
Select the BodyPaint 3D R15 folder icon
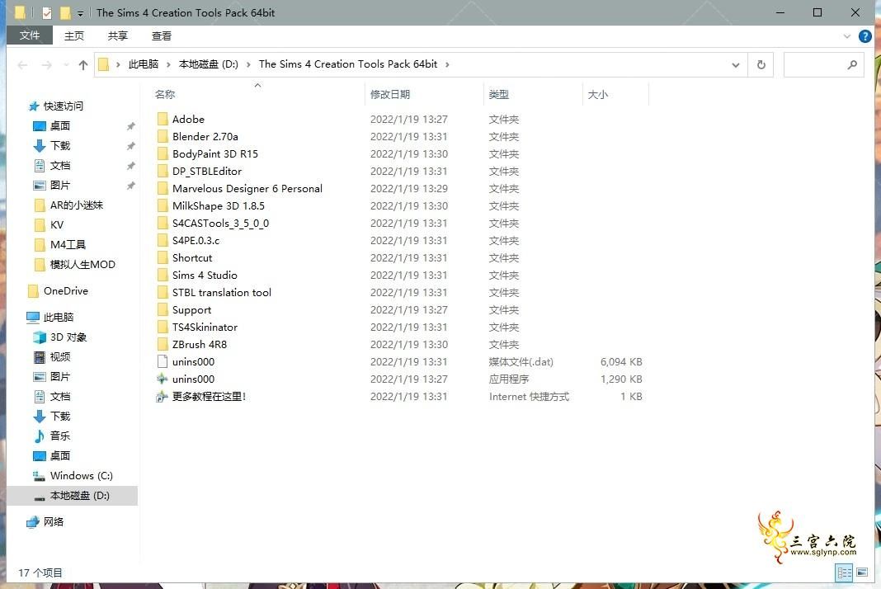pyautogui.click(x=163, y=153)
